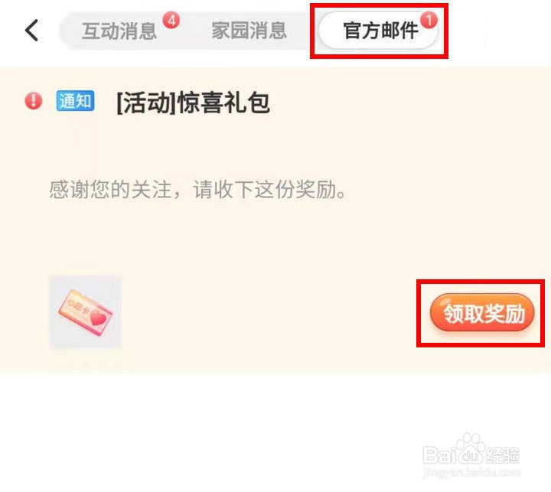Viewport: 551px width, 492px height.
Task: Tap the red 1 badge on 官方邮件
Action: (x=429, y=20)
